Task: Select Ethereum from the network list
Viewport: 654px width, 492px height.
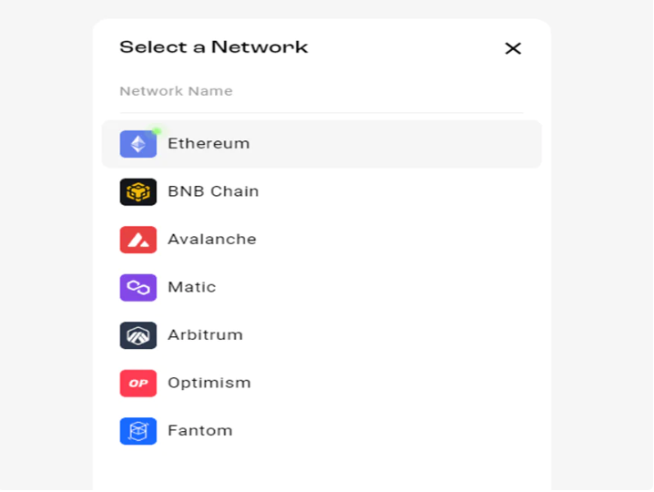Action: 209,144
